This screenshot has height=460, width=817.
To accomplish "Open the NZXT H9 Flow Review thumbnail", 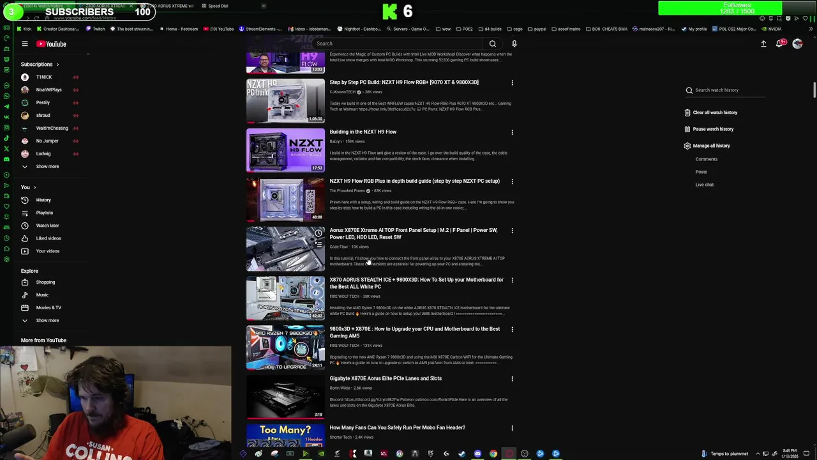I will (285, 151).
